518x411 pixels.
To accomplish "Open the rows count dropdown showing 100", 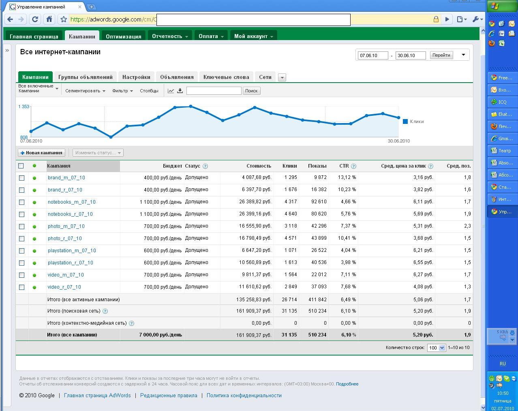I will tap(436, 347).
